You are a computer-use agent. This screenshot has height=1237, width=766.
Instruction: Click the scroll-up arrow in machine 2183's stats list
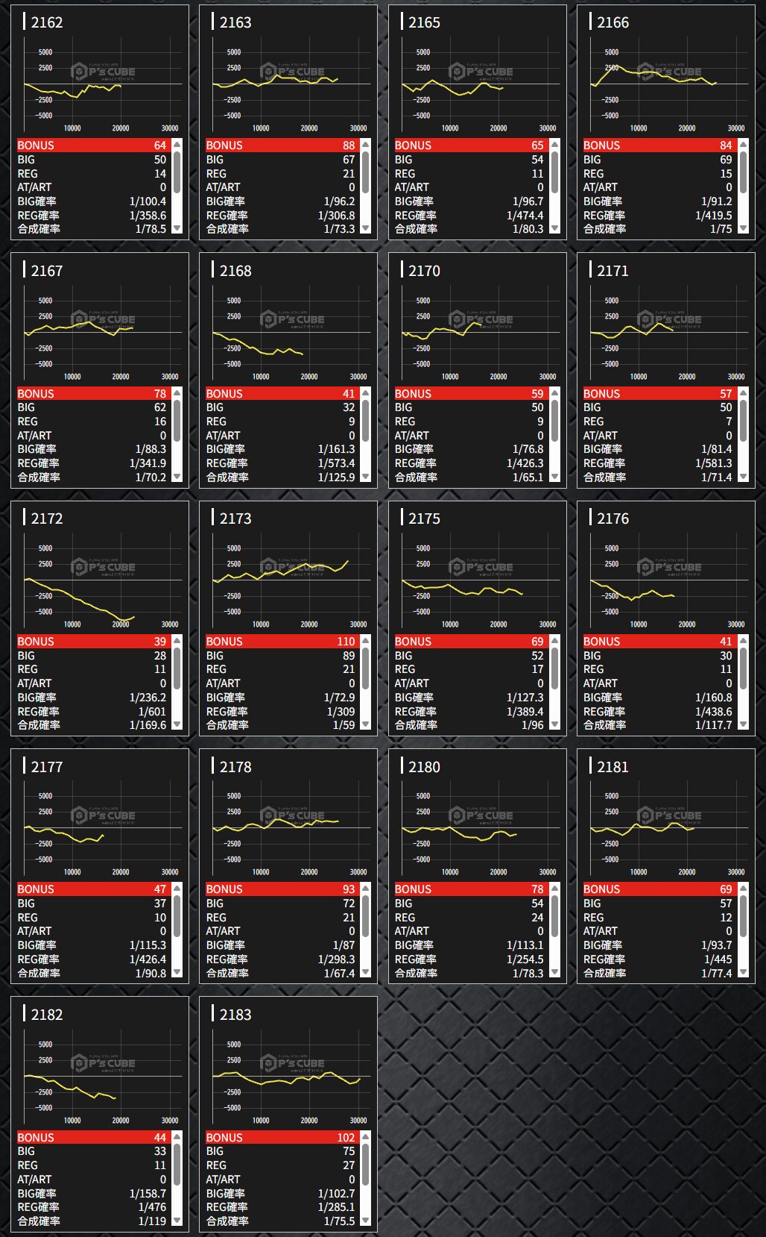(x=365, y=1136)
